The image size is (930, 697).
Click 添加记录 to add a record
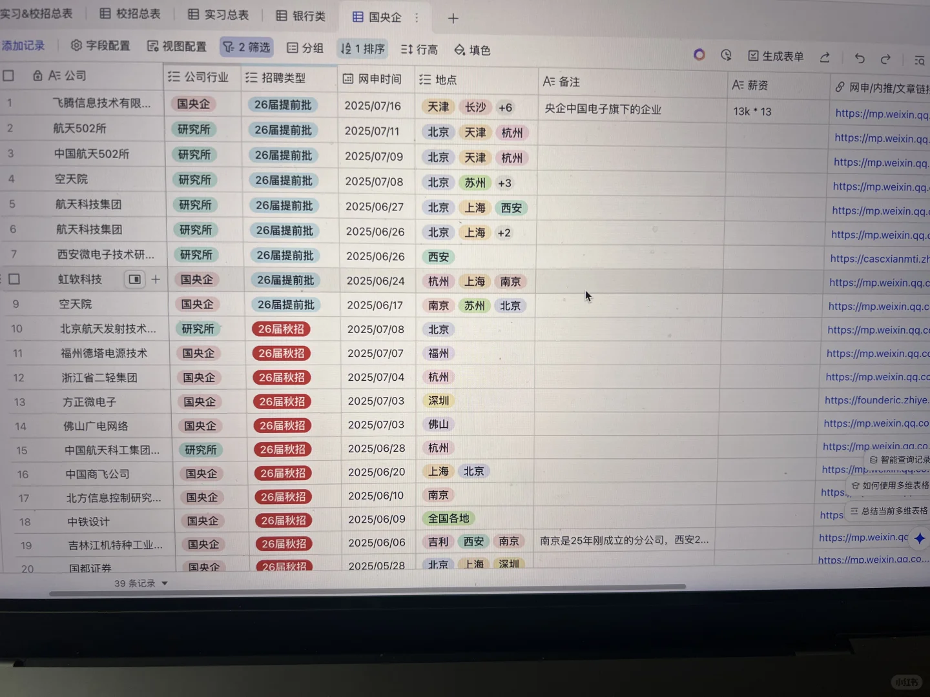coord(23,45)
